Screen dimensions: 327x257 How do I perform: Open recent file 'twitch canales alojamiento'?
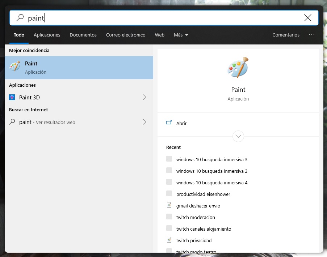coord(204,229)
